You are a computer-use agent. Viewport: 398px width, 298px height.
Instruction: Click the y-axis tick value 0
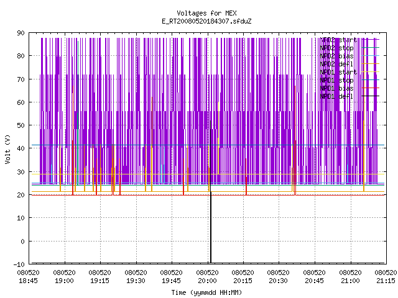pyautogui.click(x=22, y=242)
